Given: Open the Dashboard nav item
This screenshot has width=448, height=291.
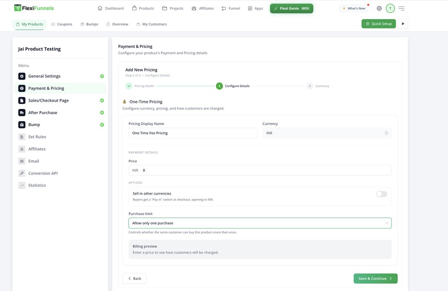Looking at the screenshot, I should [110, 8].
